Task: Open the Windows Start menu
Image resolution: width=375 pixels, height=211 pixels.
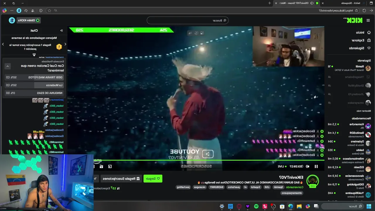Action: coord(369,206)
